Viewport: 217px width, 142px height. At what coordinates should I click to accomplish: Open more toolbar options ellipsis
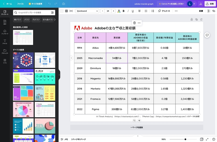point(176,11)
